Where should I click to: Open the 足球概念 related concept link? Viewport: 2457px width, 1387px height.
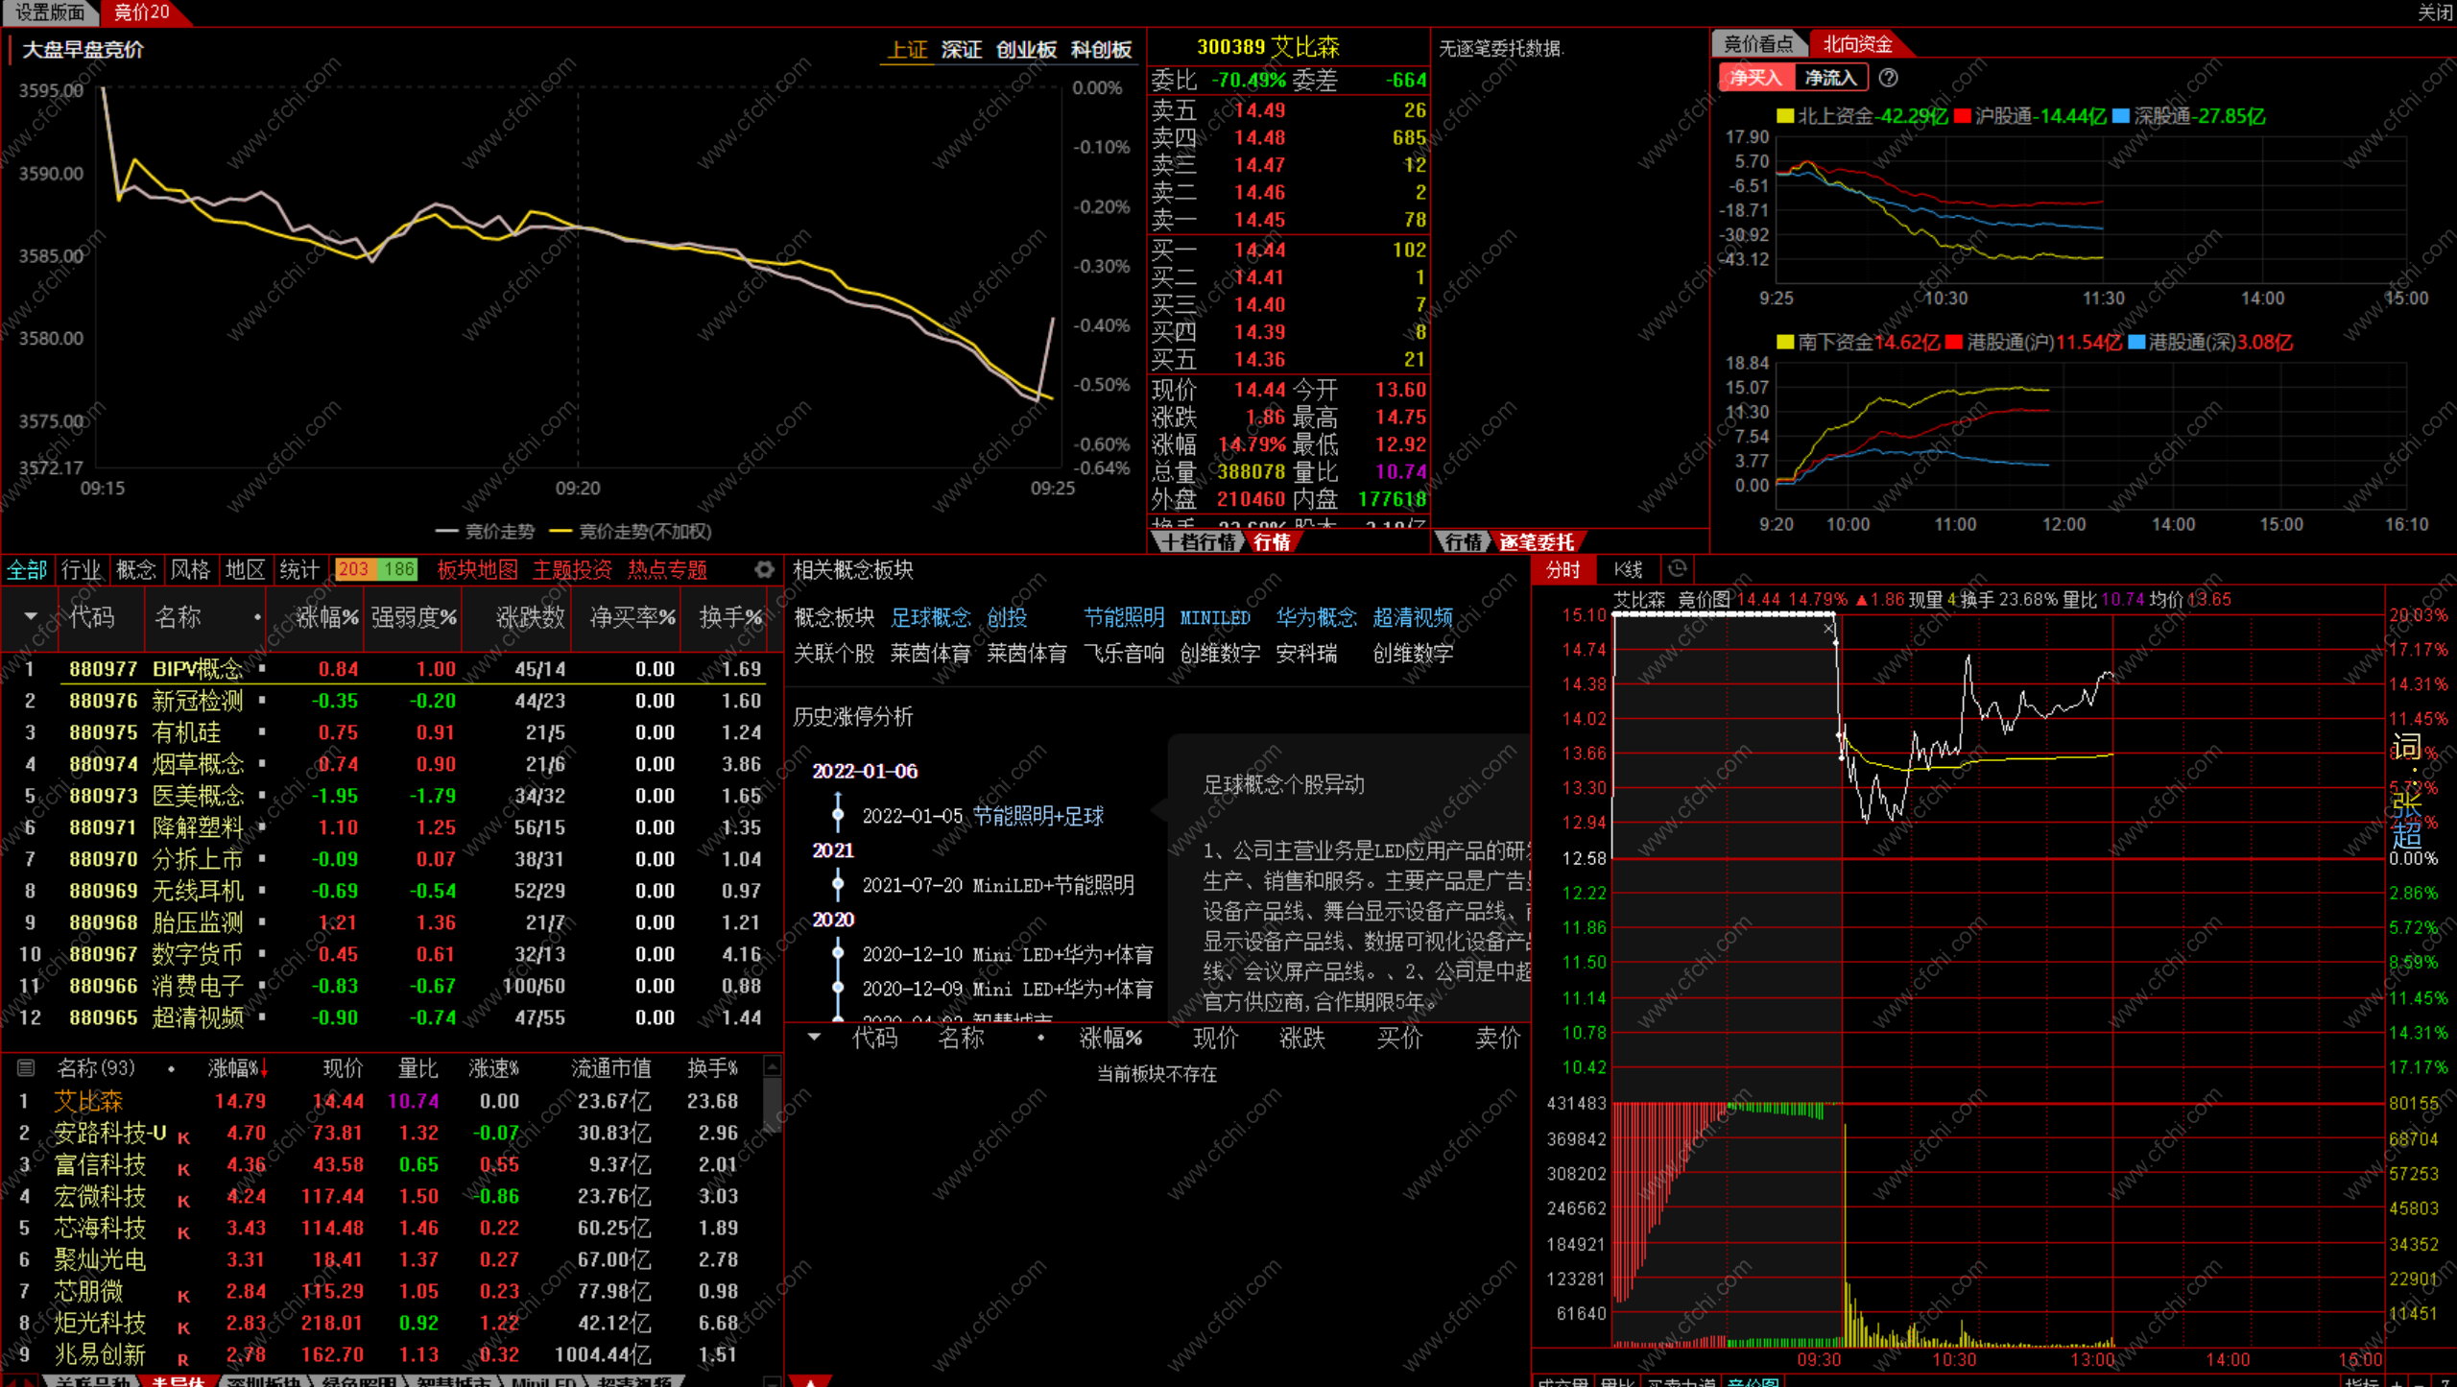pyautogui.click(x=929, y=617)
